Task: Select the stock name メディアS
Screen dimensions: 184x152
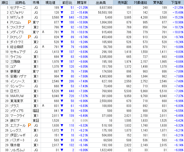Action: pyautogui.click(x=17, y=32)
